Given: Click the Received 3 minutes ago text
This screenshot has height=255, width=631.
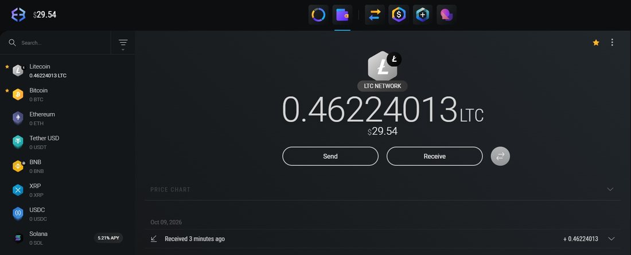Looking at the screenshot, I should click(195, 239).
